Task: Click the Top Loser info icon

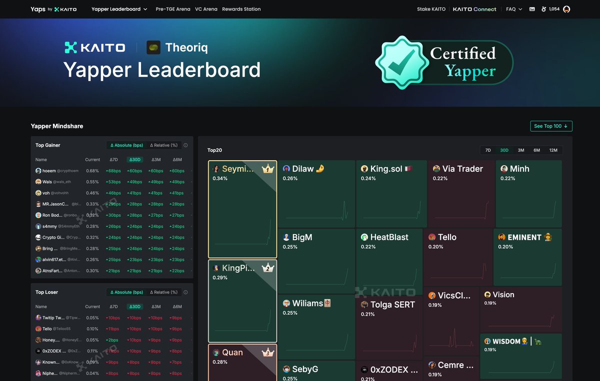Action: (x=185, y=292)
